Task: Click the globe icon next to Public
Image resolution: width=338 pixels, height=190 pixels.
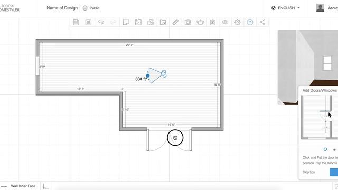Action: (x=85, y=8)
